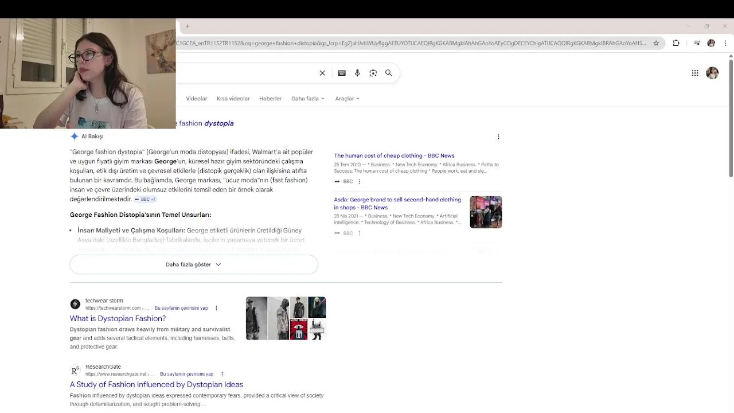Switch to the Videolar tab
This screenshot has height=413, width=734.
click(197, 99)
